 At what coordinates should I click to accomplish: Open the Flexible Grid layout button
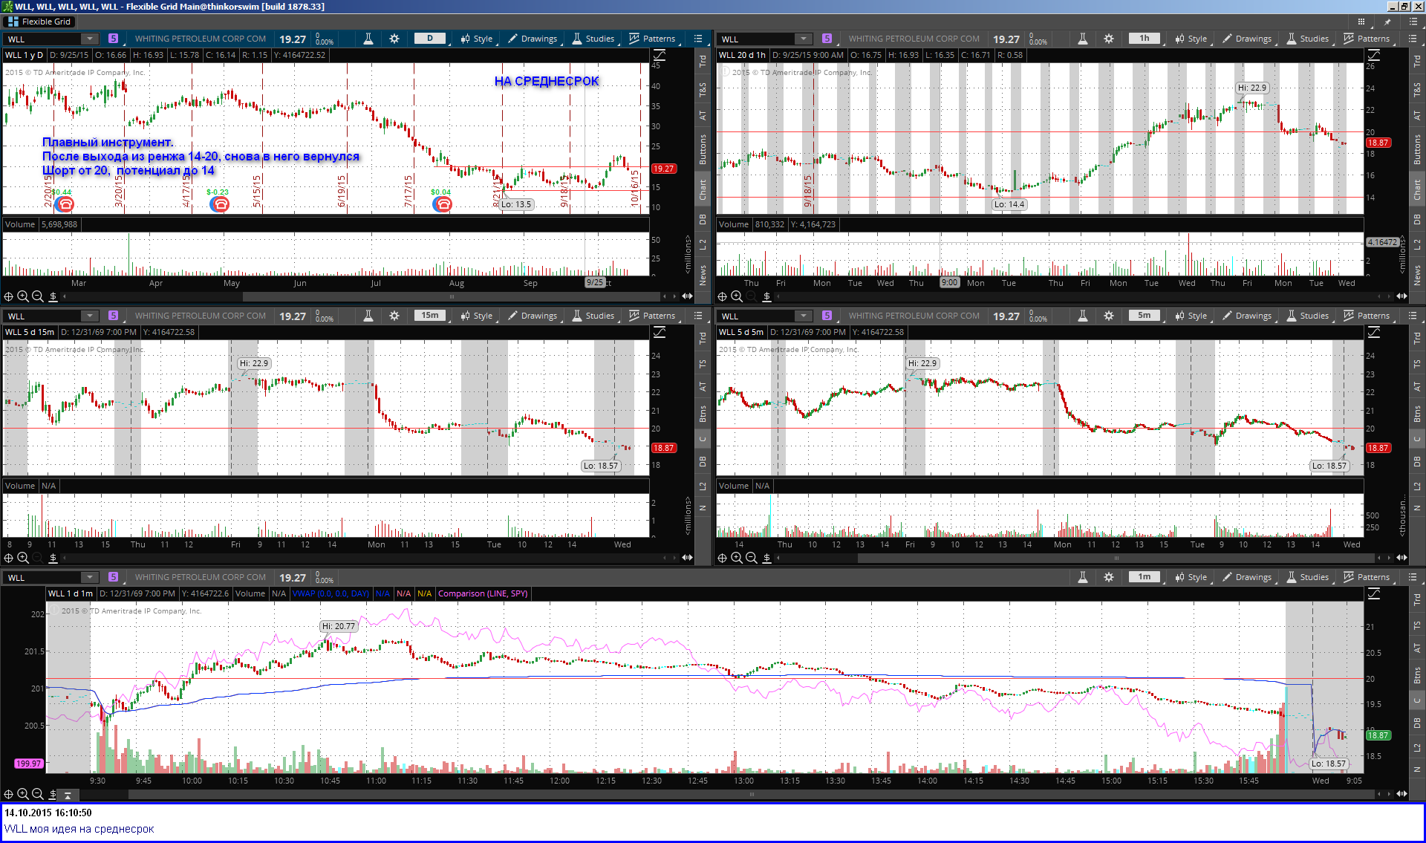[39, 22]
